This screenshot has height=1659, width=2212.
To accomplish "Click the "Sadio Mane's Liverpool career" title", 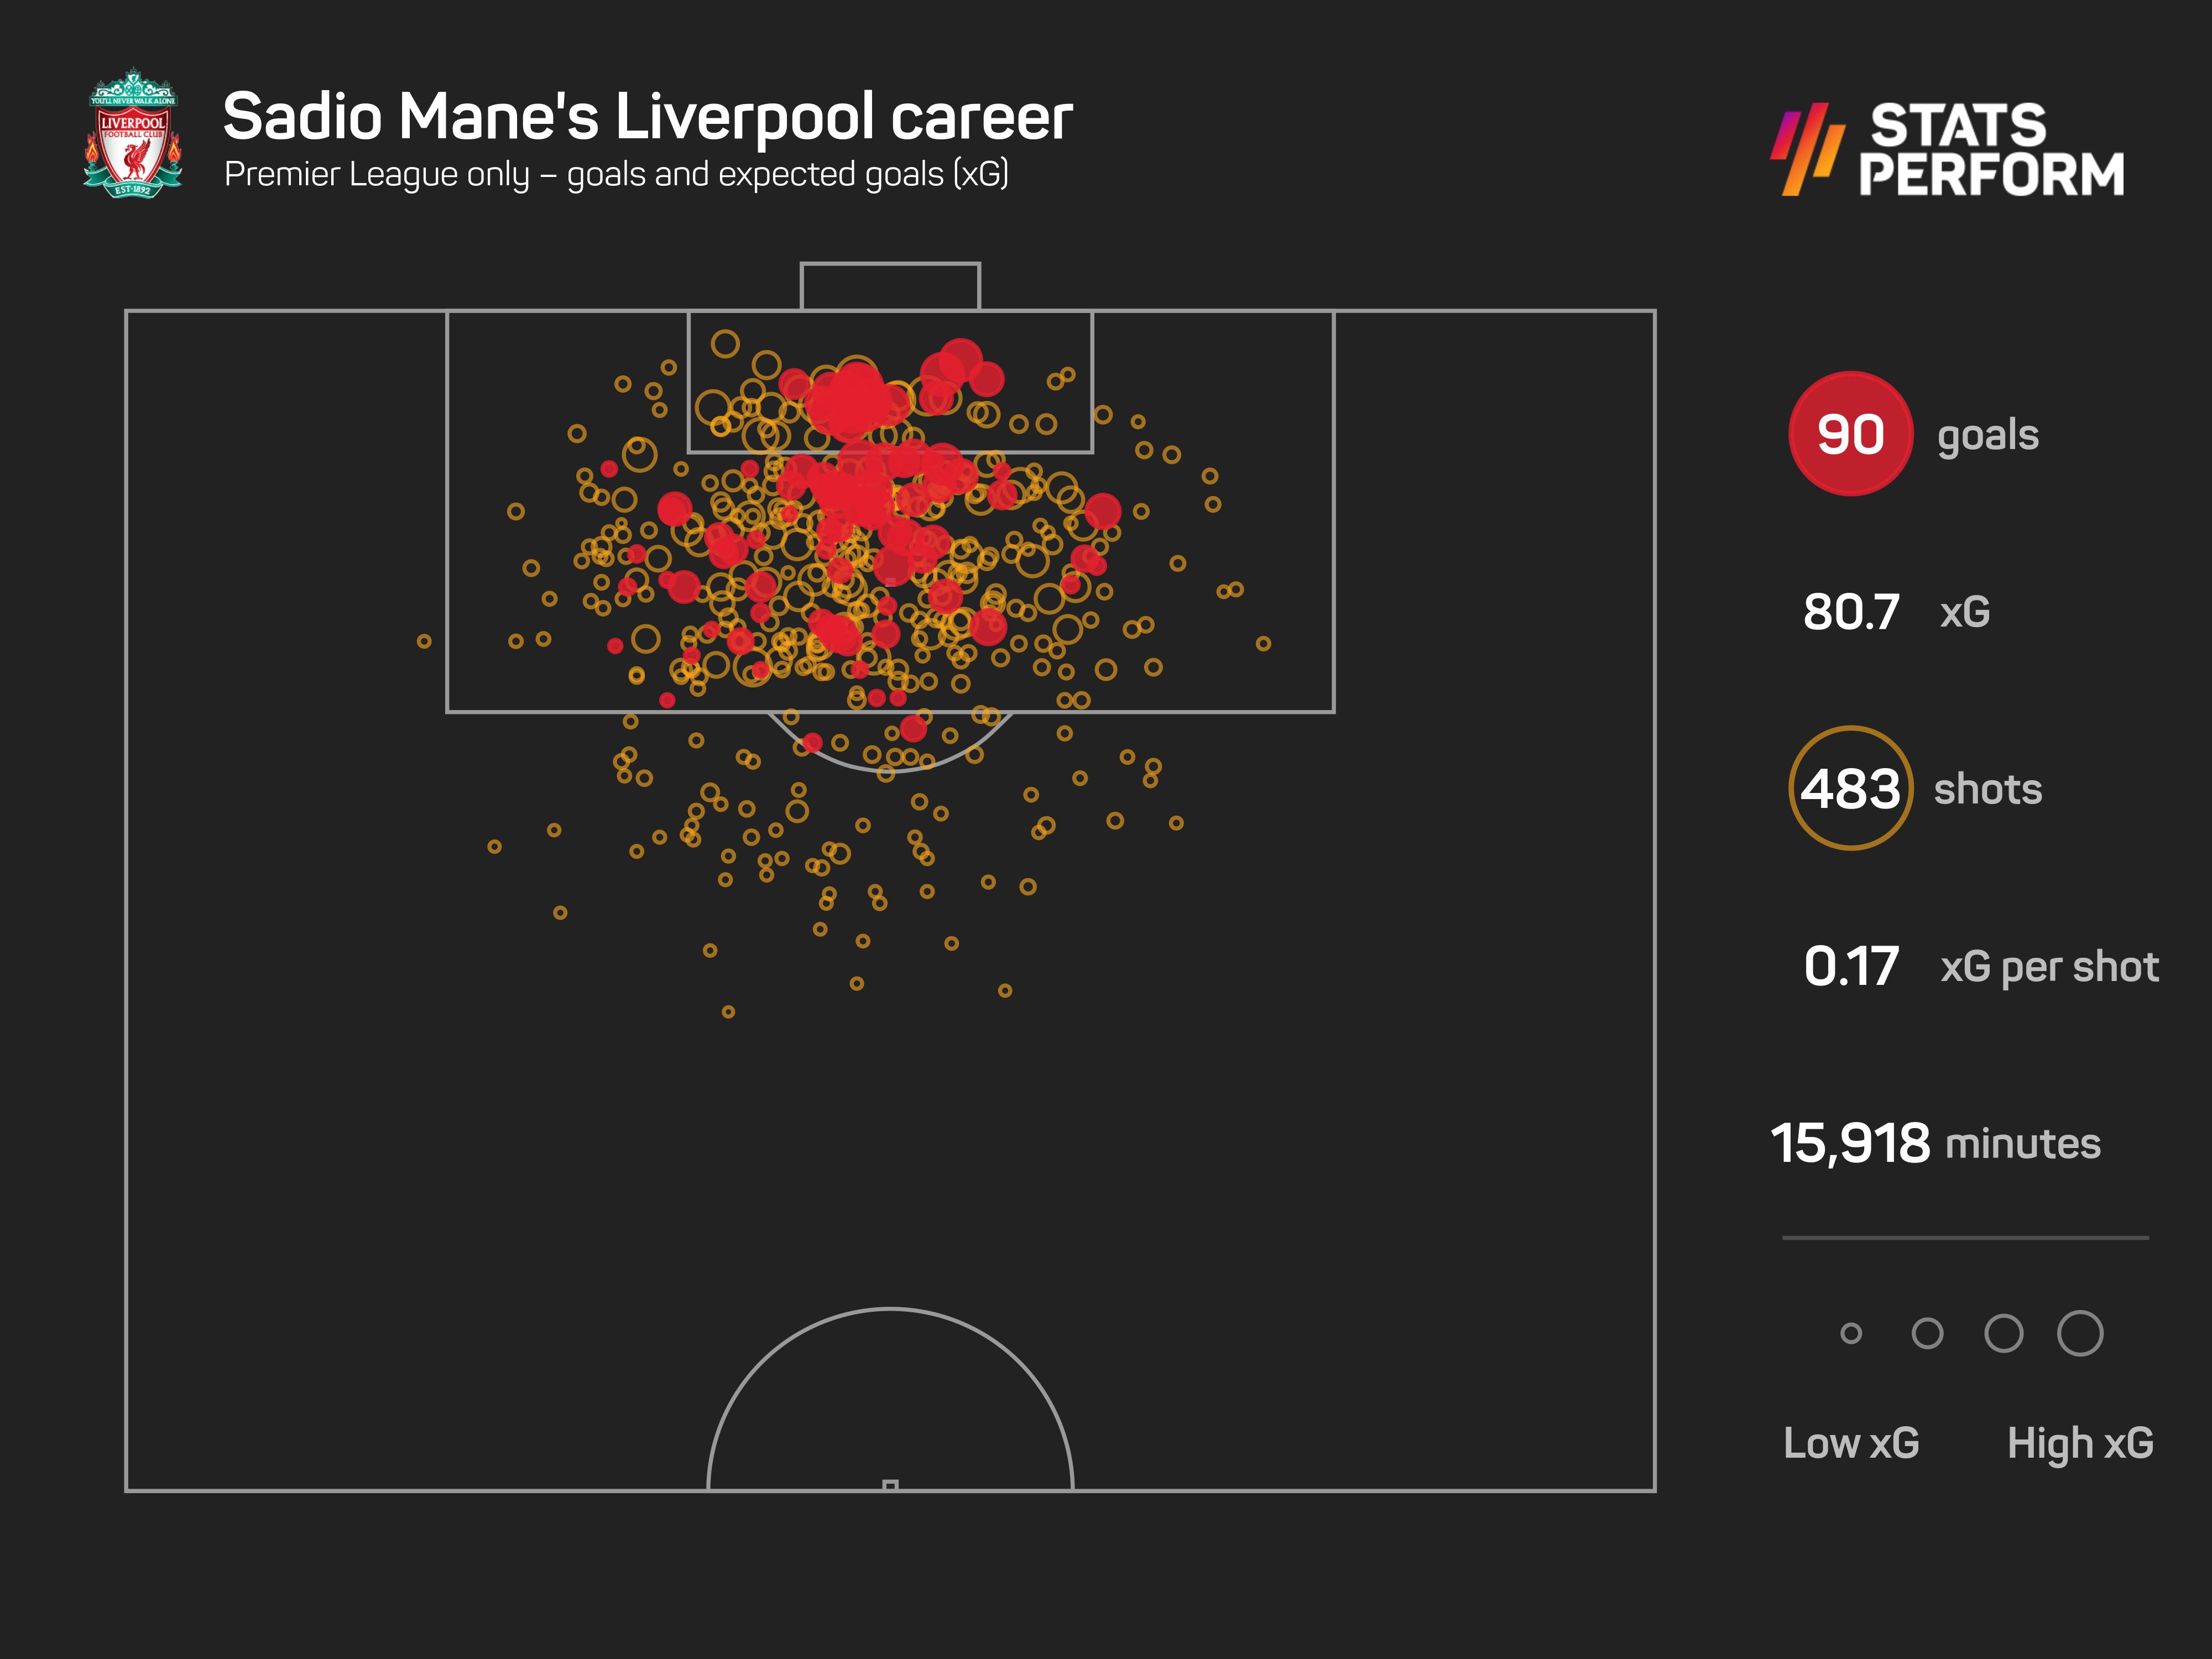I will click(x=647, y=117).
